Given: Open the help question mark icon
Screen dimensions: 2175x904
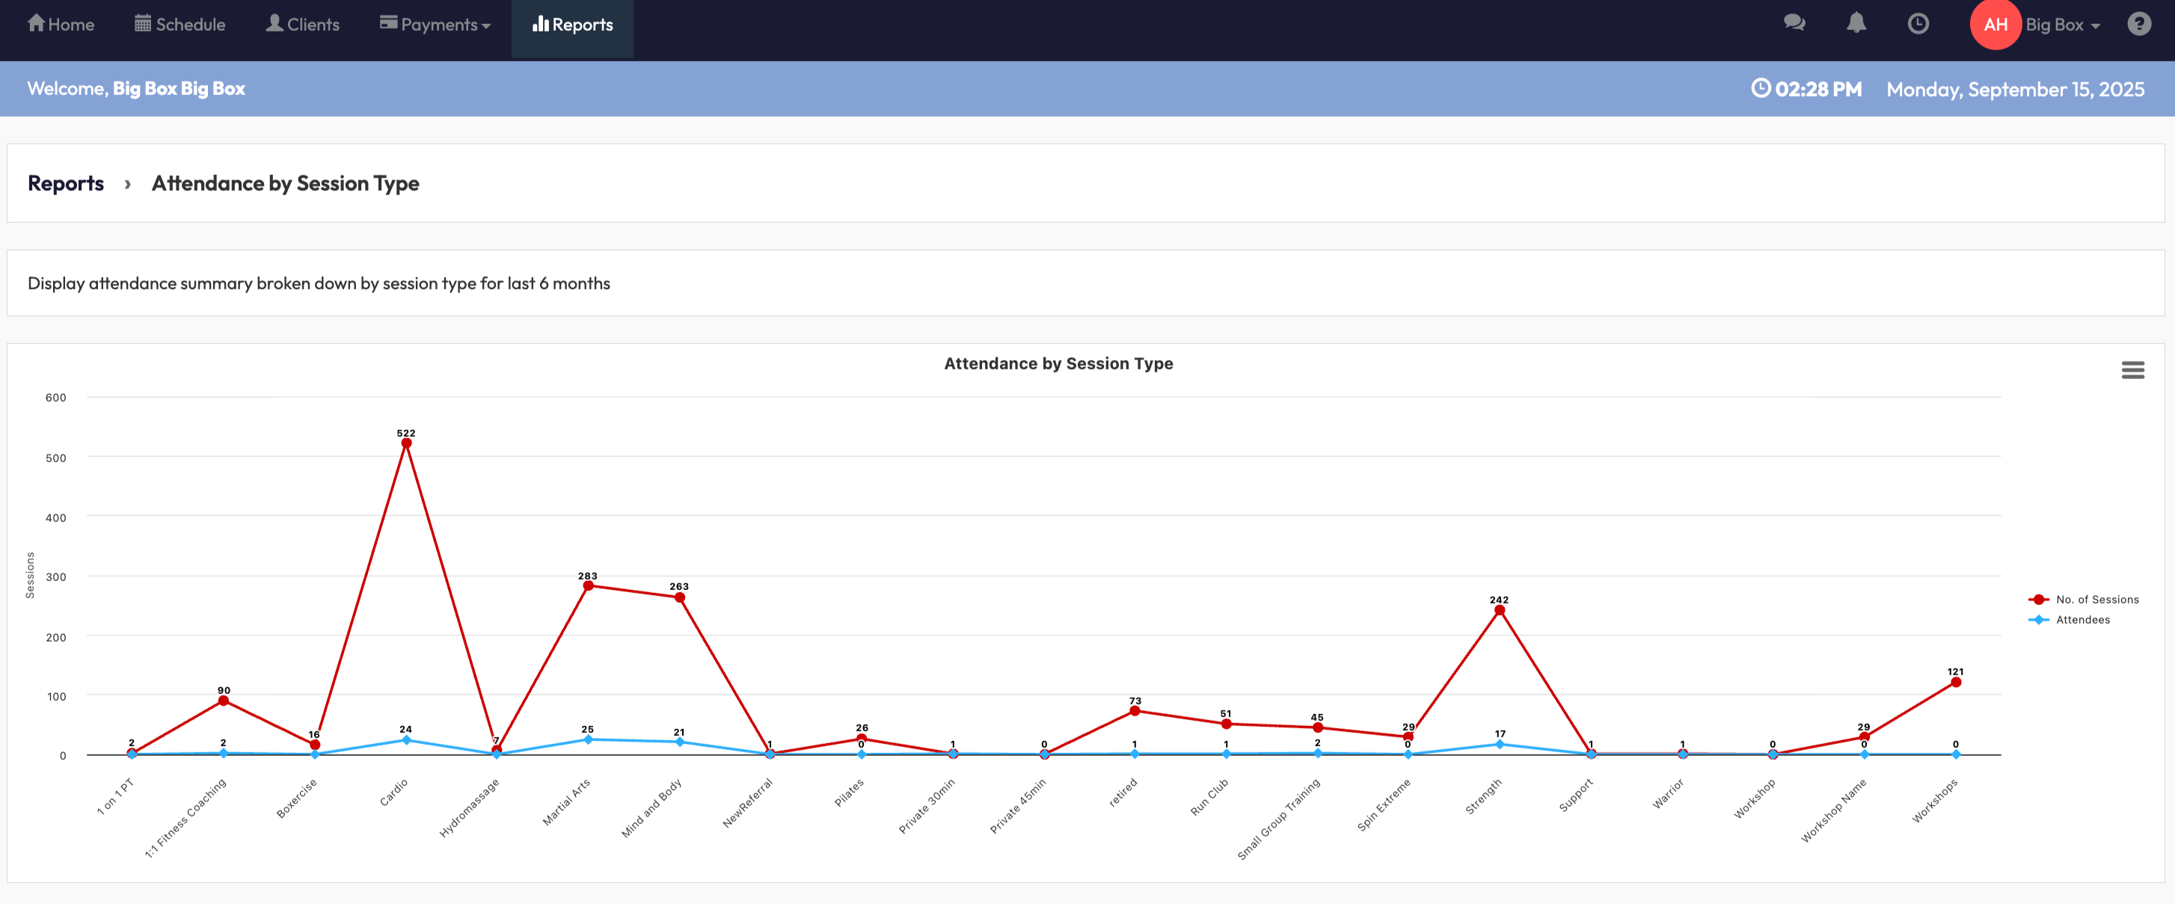Looking at the screenshot, I should tap(2138, 24).
